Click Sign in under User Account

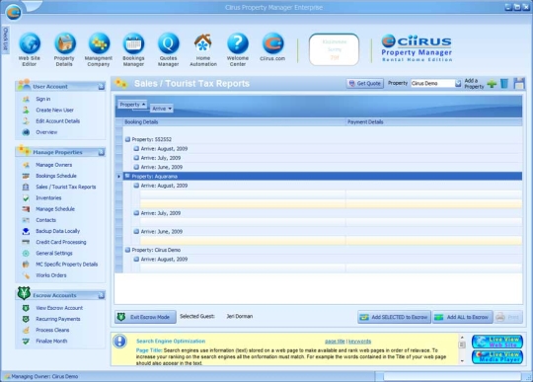click(x=43, y=99)
